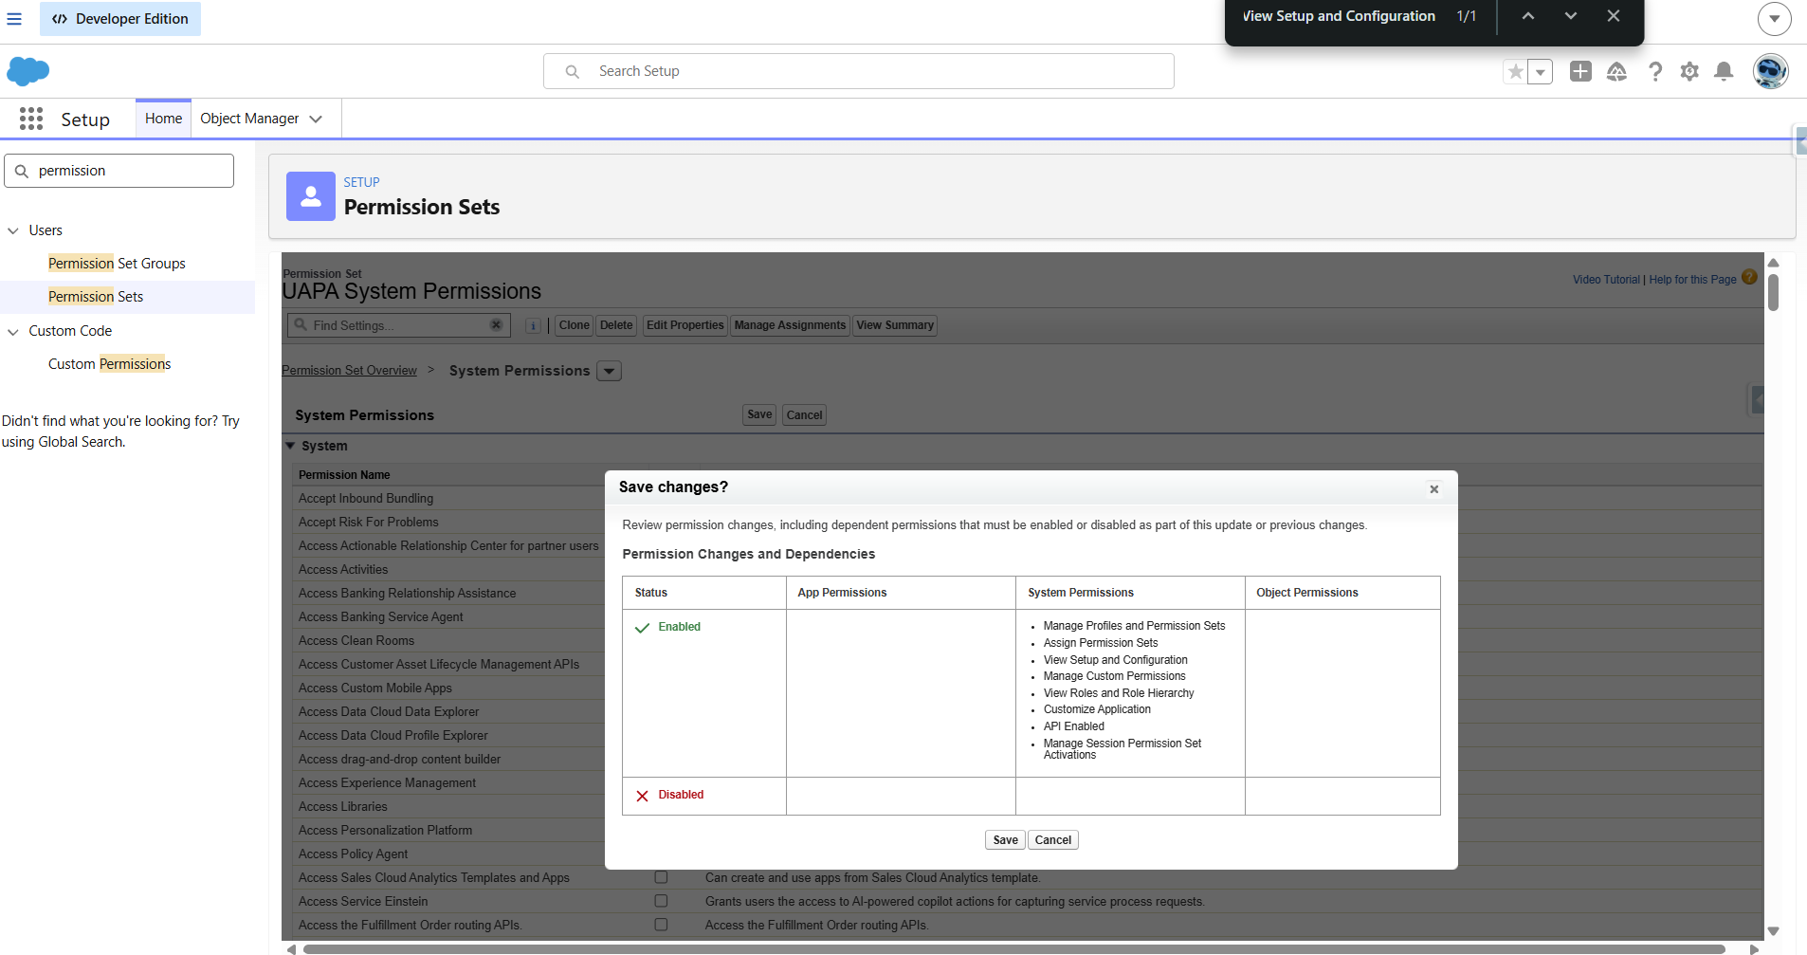1807x955 pixels.
Task: Click the help page question icon
Action: [x=1749, y=277]
